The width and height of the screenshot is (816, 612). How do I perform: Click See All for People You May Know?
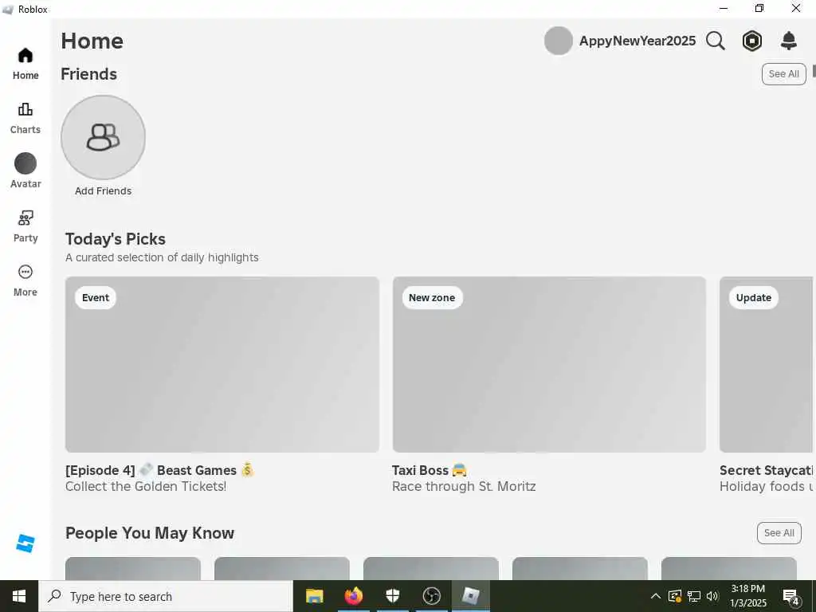pyautogui.click(x=779, y=533)
